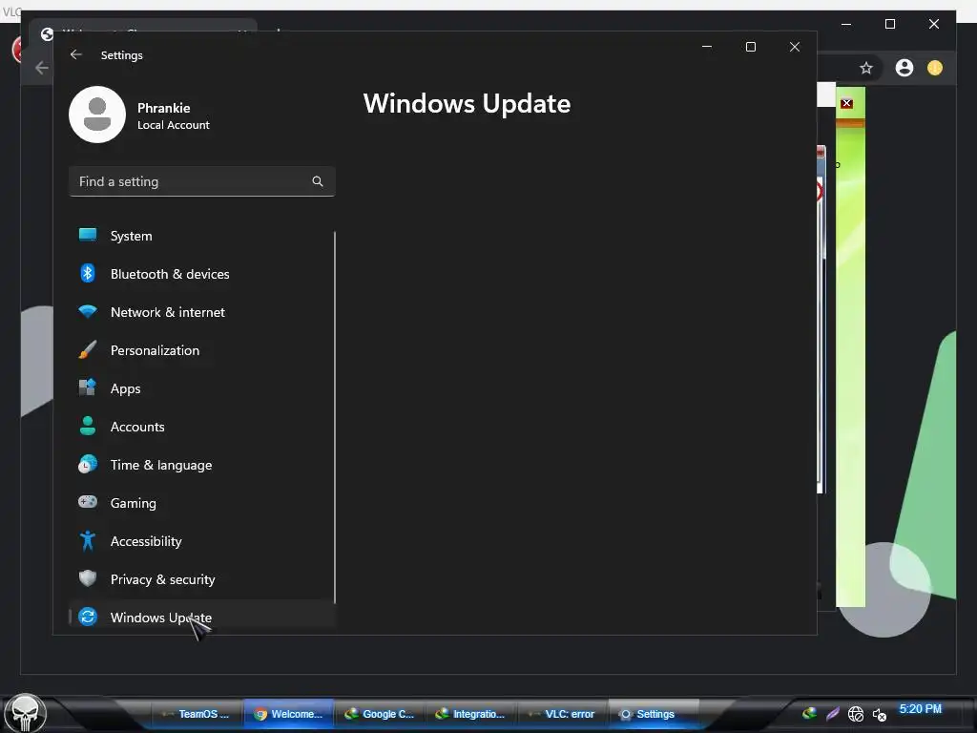The image size is (977, 733).
Task: Click the Settings sidebar scrollbar
Action: click(x=335, y=417)
